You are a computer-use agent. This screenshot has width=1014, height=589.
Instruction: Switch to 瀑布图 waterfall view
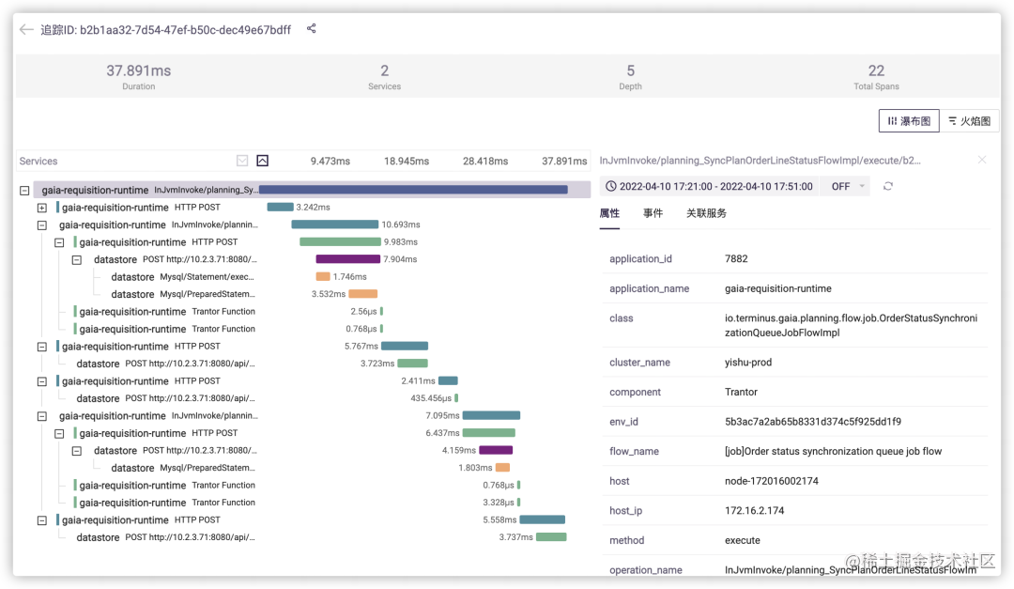point(909,121)
